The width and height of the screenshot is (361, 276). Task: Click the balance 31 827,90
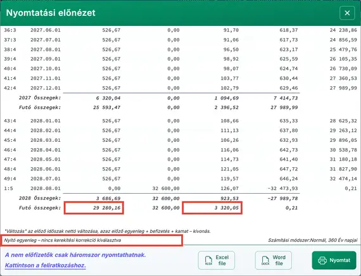click(343, 169)
